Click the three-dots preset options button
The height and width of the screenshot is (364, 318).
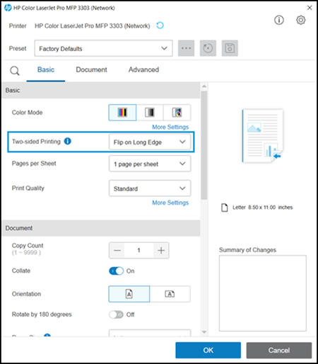coord(186,48)
